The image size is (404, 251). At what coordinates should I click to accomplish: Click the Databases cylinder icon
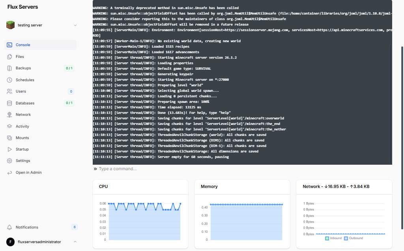tap(9, 103)
